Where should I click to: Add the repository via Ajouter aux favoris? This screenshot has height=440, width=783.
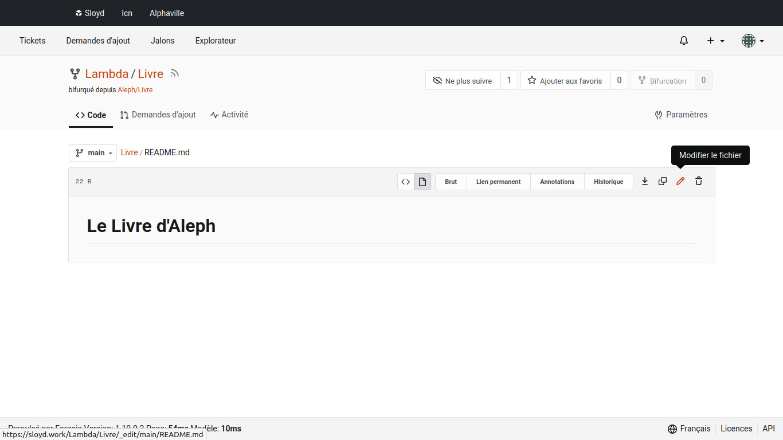pyautogui.click(x=565, y=81)
